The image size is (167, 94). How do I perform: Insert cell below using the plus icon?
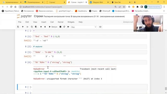tap(23, 27)
